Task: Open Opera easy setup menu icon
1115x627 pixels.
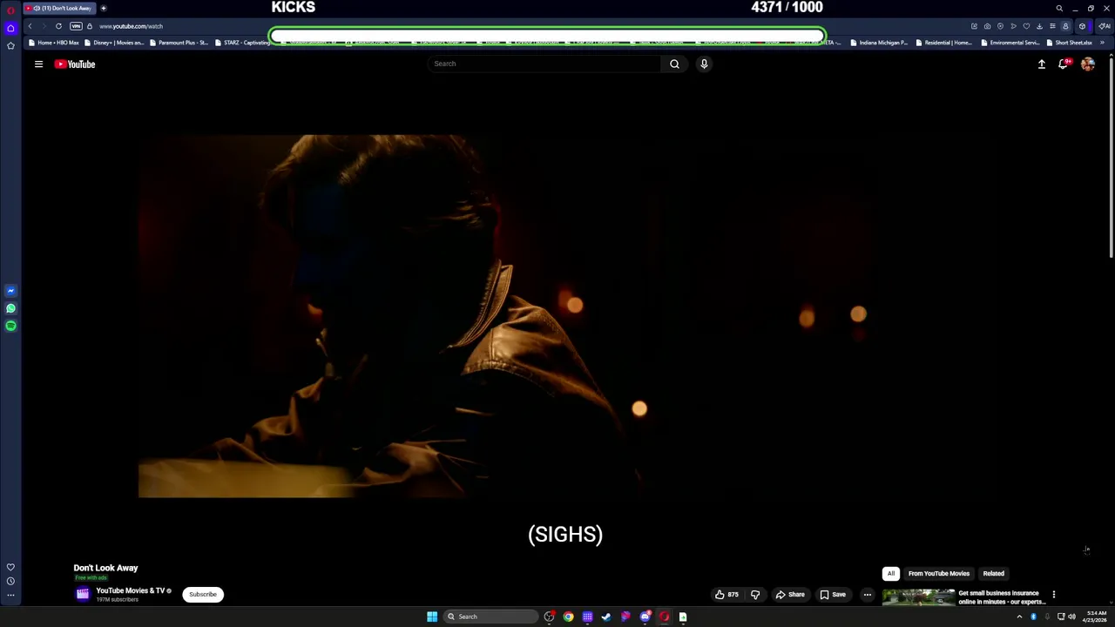Action: pos(1052,26)
